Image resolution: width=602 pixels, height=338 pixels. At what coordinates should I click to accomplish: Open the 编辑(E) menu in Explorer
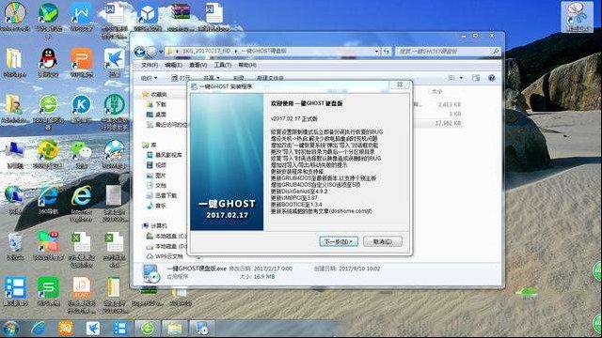tap(173, 65)
